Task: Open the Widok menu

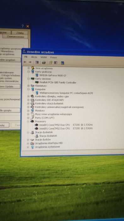Action: click(x=43, y=57)
